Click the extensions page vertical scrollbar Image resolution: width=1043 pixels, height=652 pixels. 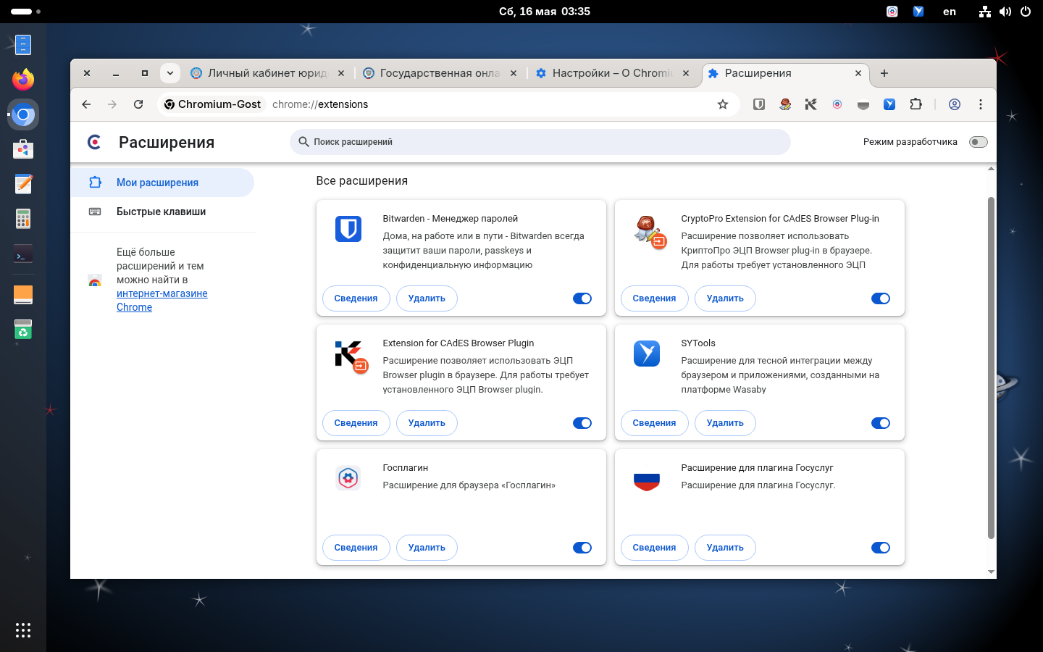coord(991,367)
